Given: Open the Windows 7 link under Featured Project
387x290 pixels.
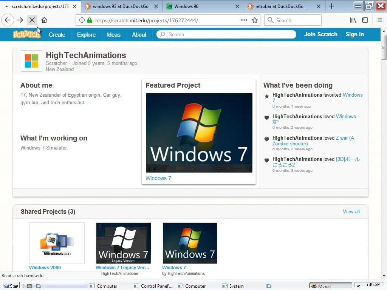Looking at the screenshot, I should pyautogui.click(x=158, y=178).
